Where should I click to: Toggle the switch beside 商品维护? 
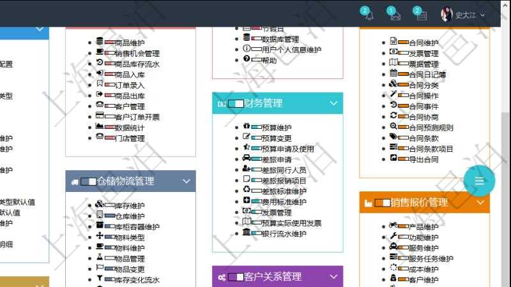[109, 43]
